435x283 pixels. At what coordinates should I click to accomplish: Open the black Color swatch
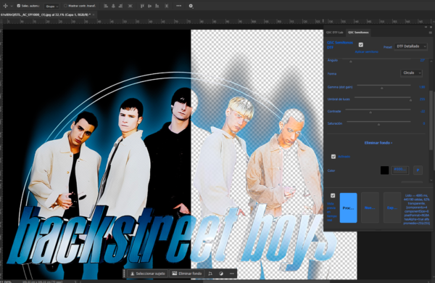click(x=384, y=171)
